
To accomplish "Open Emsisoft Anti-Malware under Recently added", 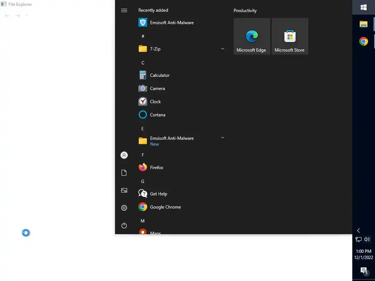I will [x=182, y=23].
